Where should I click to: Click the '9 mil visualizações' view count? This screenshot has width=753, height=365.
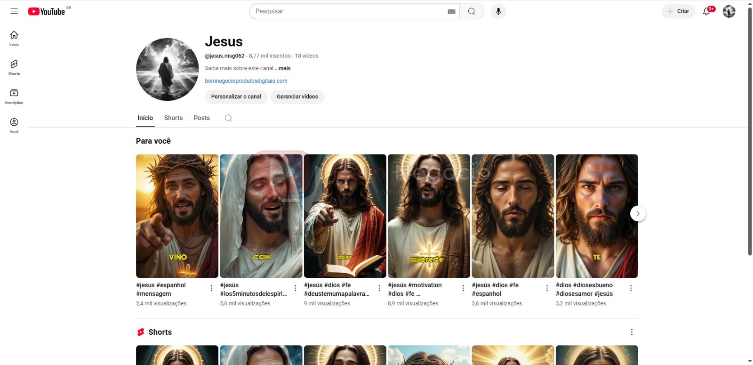click(x=327, y=304)
